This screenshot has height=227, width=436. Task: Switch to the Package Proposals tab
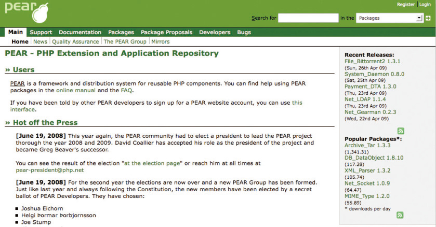[x=166, y=32]
